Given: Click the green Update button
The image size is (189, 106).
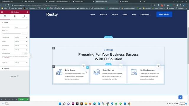Looking at the screenshot, I should click(x=22, y=100).
